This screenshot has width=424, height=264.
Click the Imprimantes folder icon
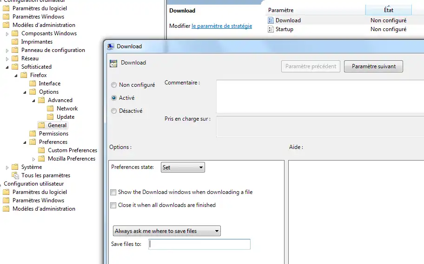click(x=15, y=42)
